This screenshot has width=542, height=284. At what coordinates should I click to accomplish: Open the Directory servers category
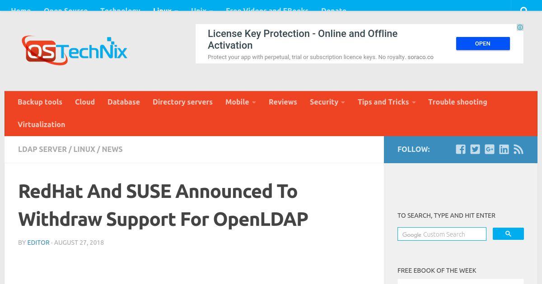(x=182, y=102)
